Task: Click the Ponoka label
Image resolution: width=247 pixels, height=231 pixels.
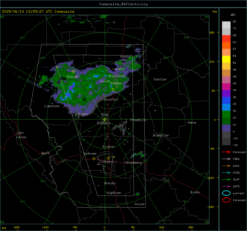Action: [x=125, y=57]
